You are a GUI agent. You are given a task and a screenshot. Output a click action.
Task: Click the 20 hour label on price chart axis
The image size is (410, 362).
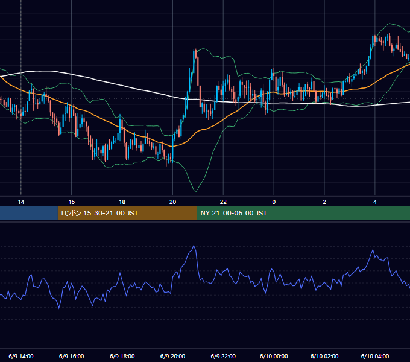pyautogui.click(x=172, y=202)
